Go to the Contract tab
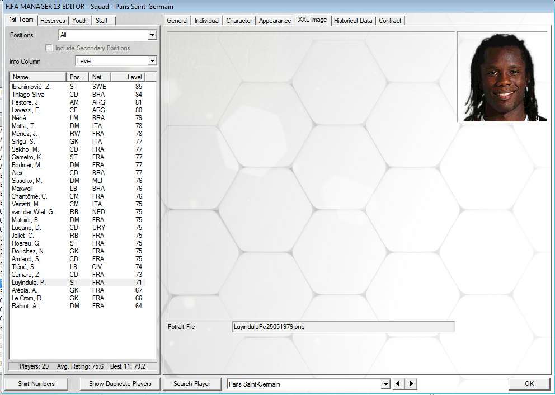 pyautogui.click(x=390, y=21)
